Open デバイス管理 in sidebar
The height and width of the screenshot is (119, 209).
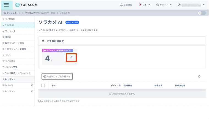[18, 19]
